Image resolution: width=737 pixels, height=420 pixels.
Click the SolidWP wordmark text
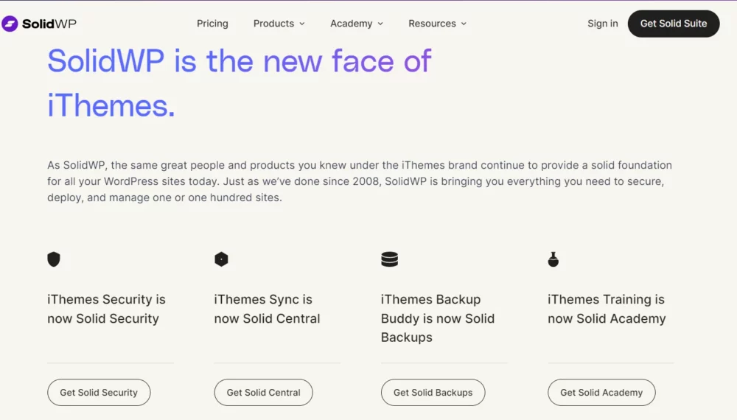tap(49, 24)
